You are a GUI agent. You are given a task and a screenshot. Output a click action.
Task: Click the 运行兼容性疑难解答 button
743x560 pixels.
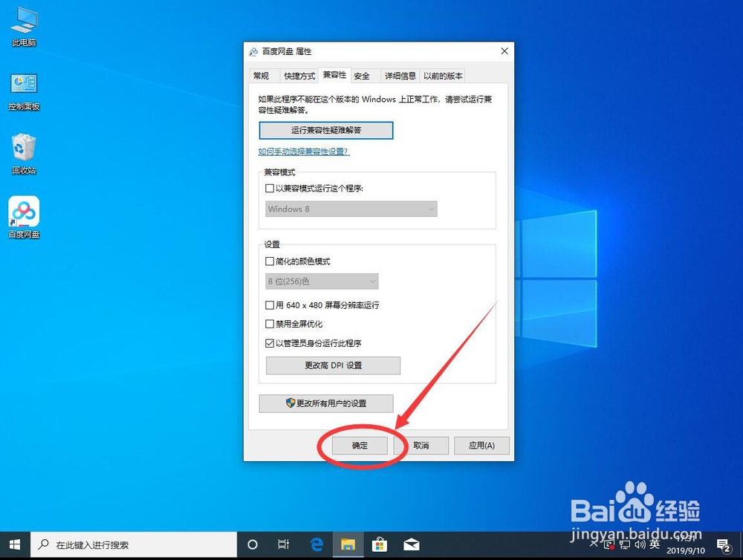[x=325, y=130]
